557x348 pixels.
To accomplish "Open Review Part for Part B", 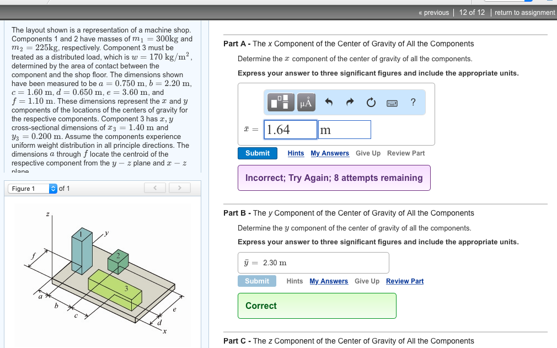I will coord(405,281).
